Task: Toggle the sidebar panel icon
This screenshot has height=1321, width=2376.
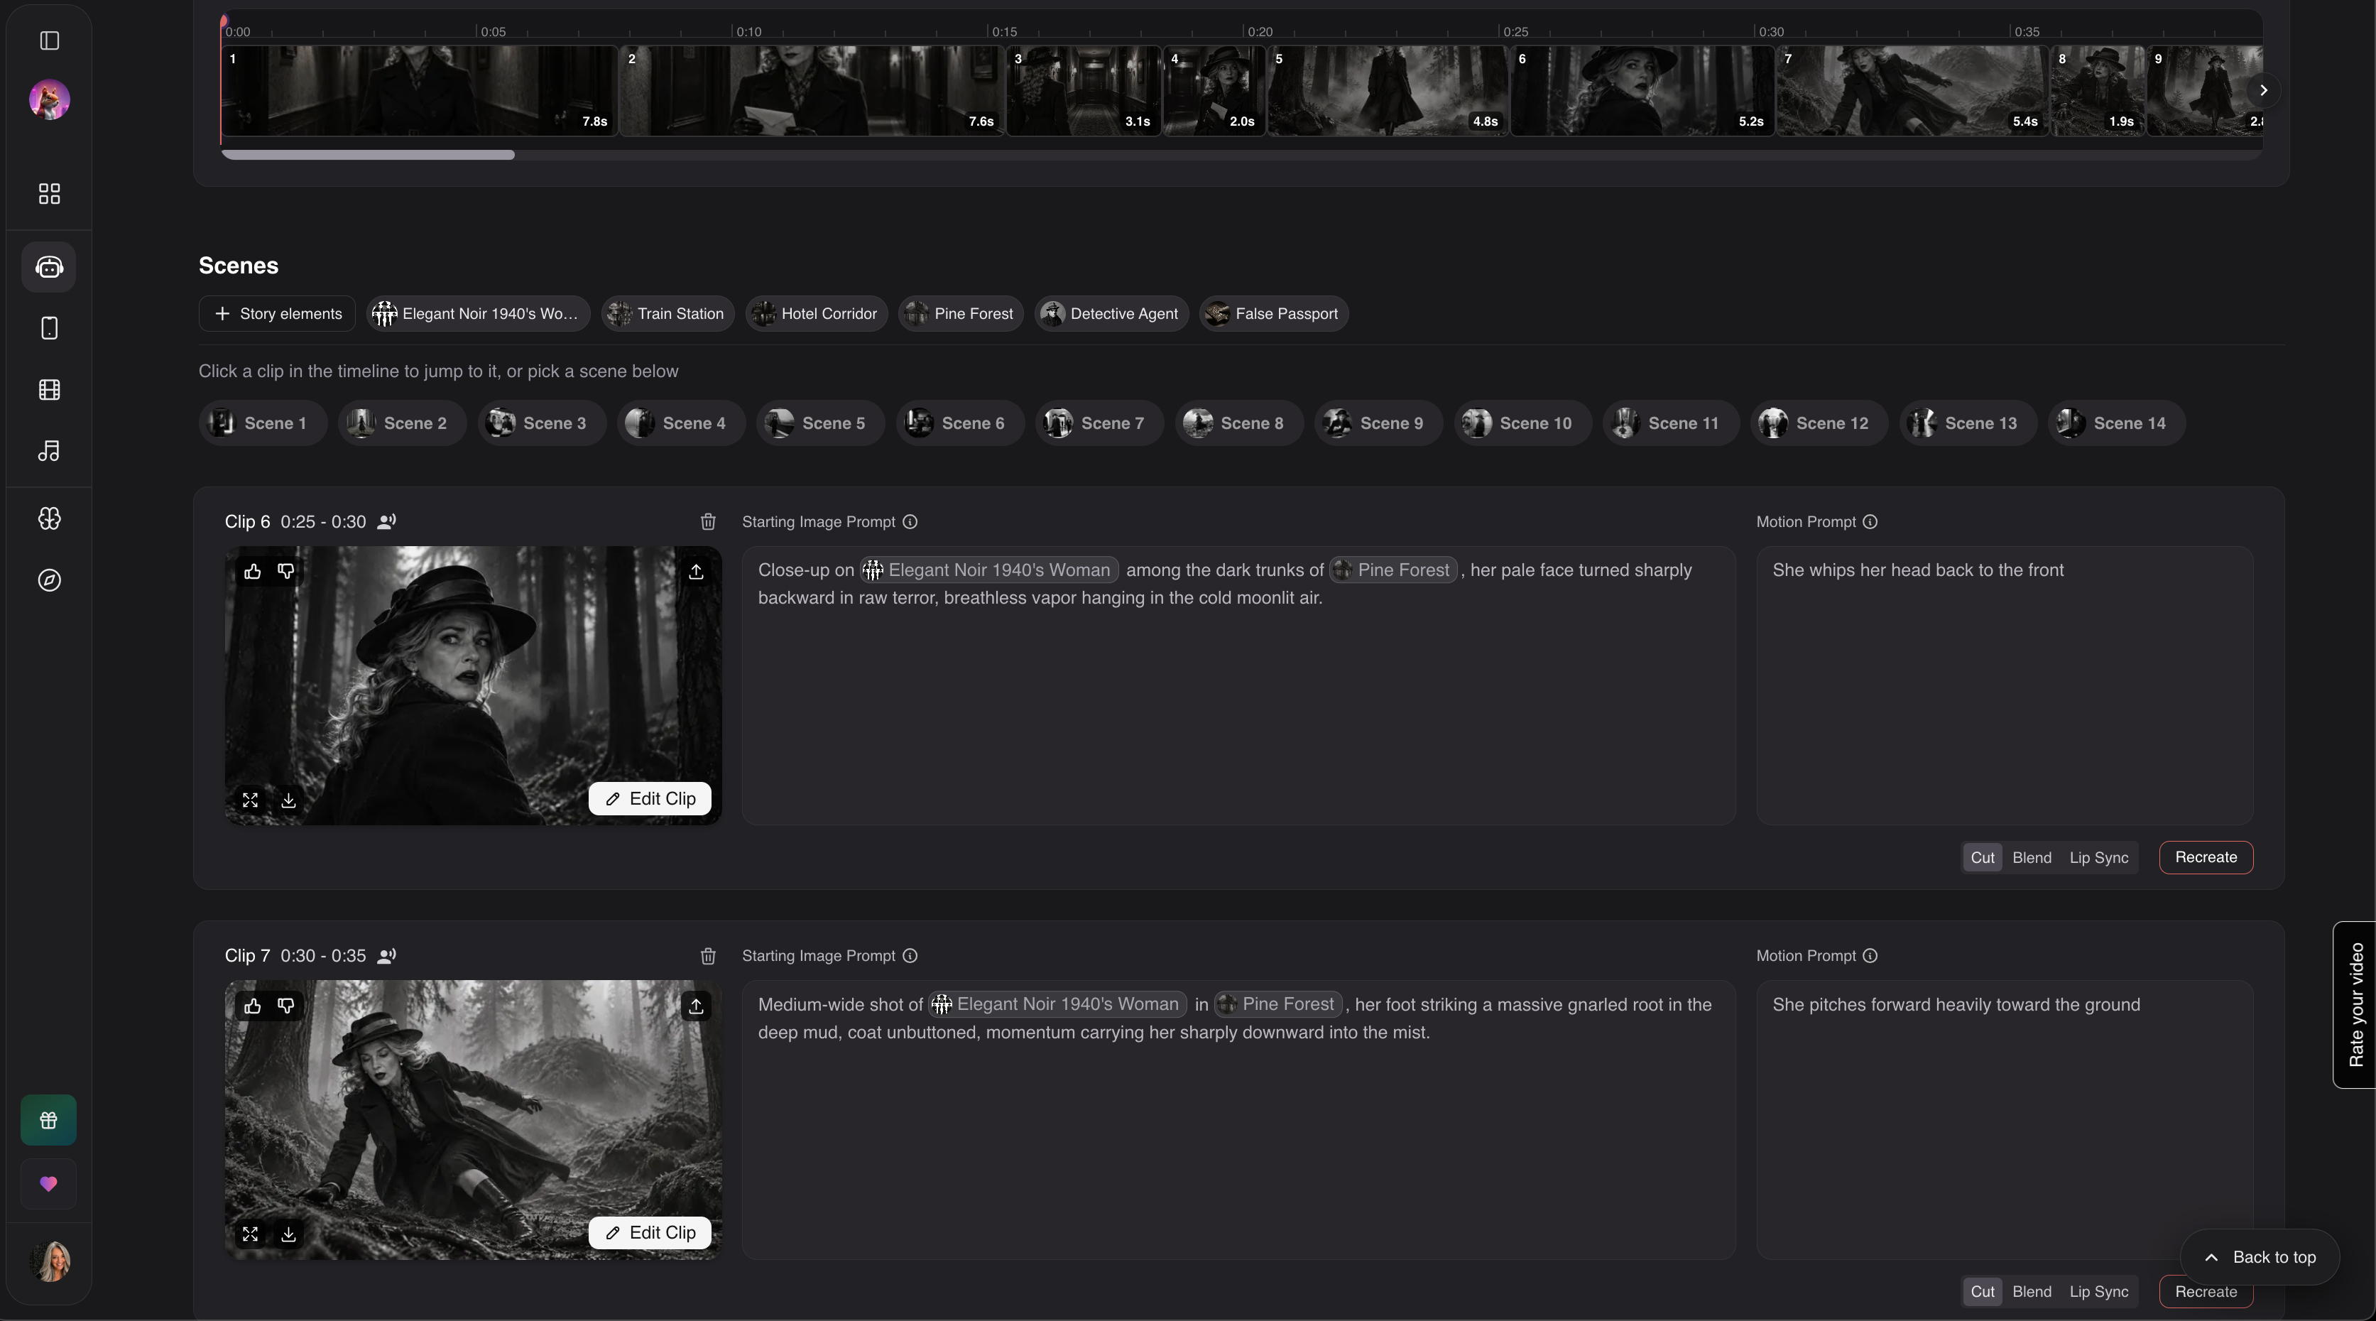Action: 50,40
